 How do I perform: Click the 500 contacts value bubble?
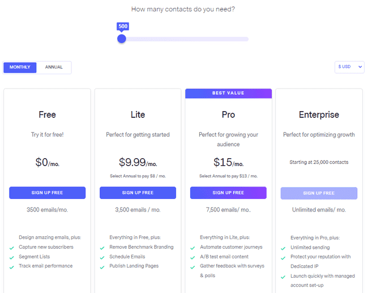(x=123, y=26)
